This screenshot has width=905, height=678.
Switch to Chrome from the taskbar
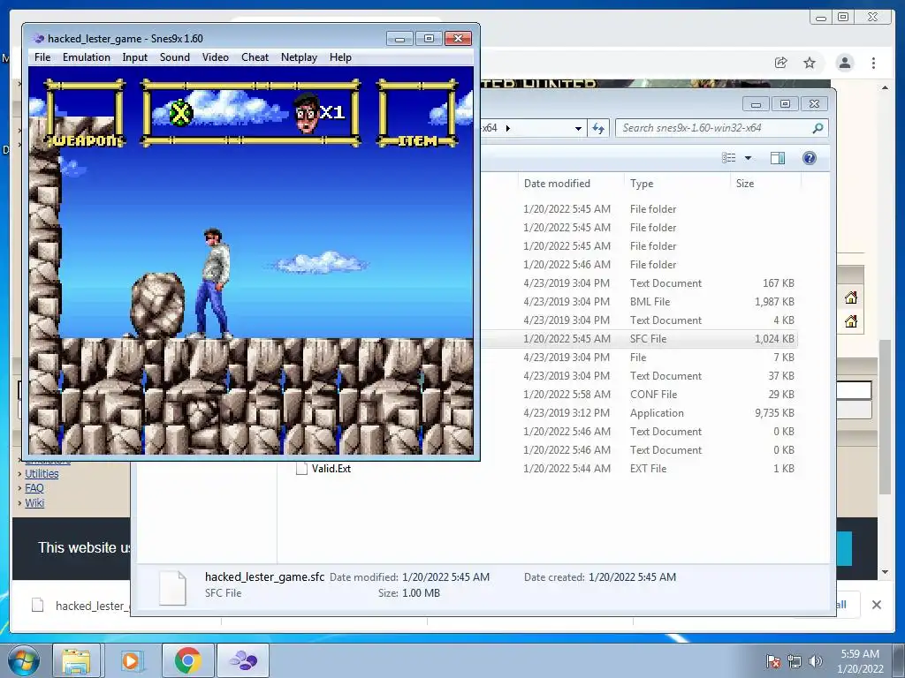click(187, 660)
